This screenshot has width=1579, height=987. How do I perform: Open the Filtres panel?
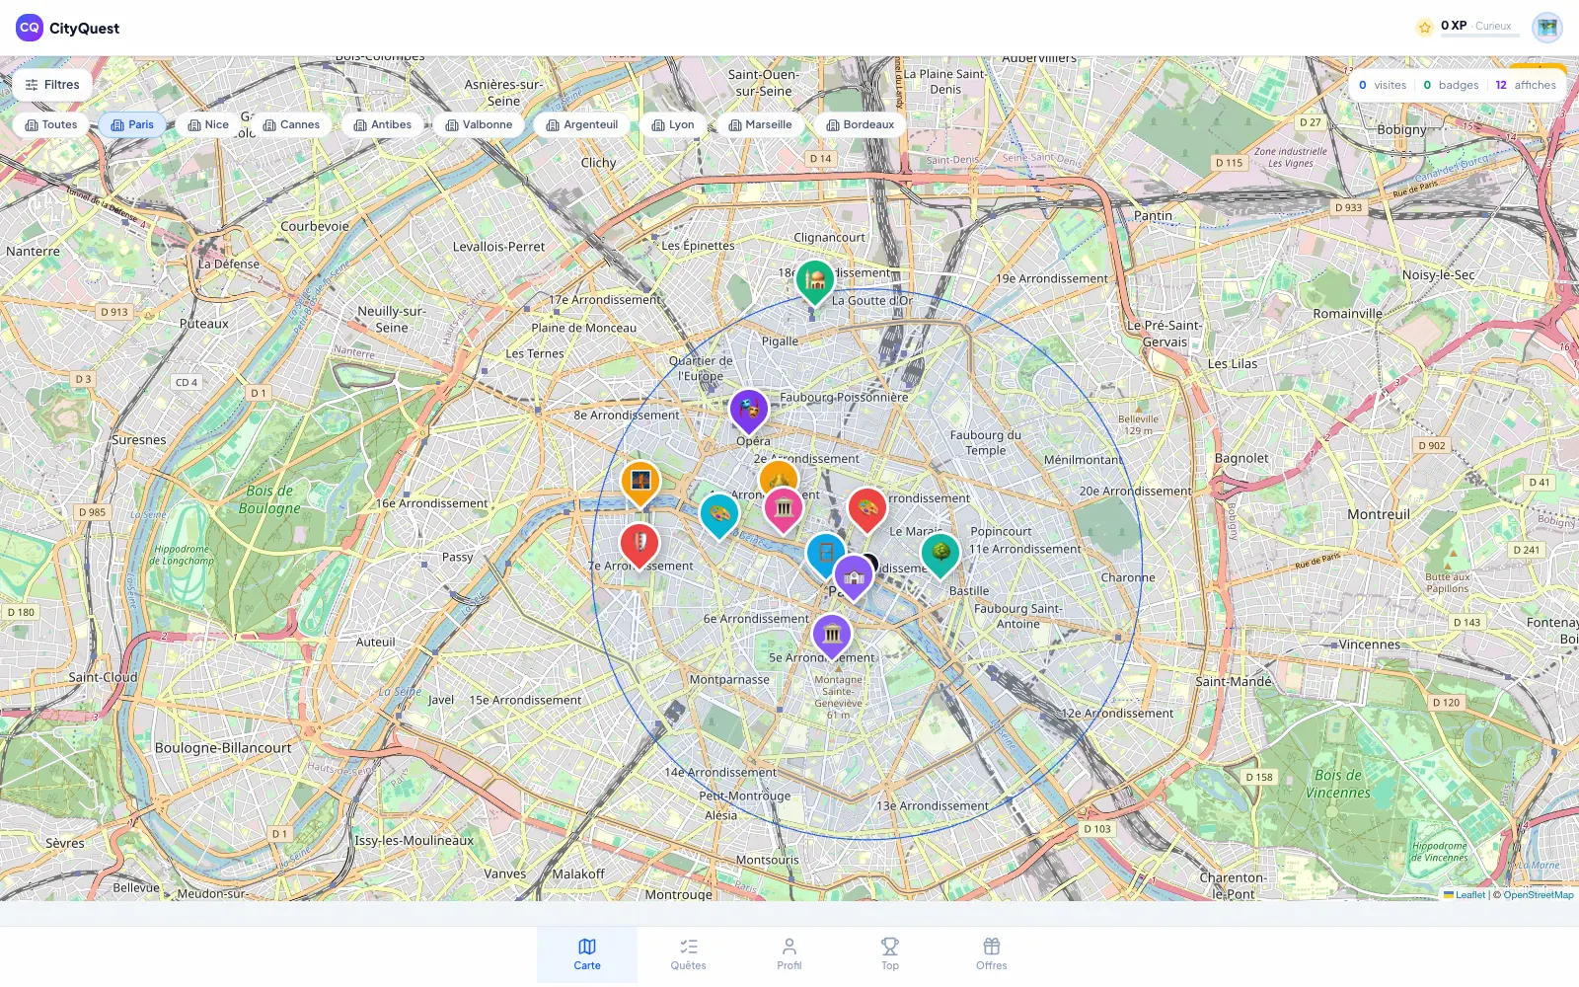click(x=52, y=85)
